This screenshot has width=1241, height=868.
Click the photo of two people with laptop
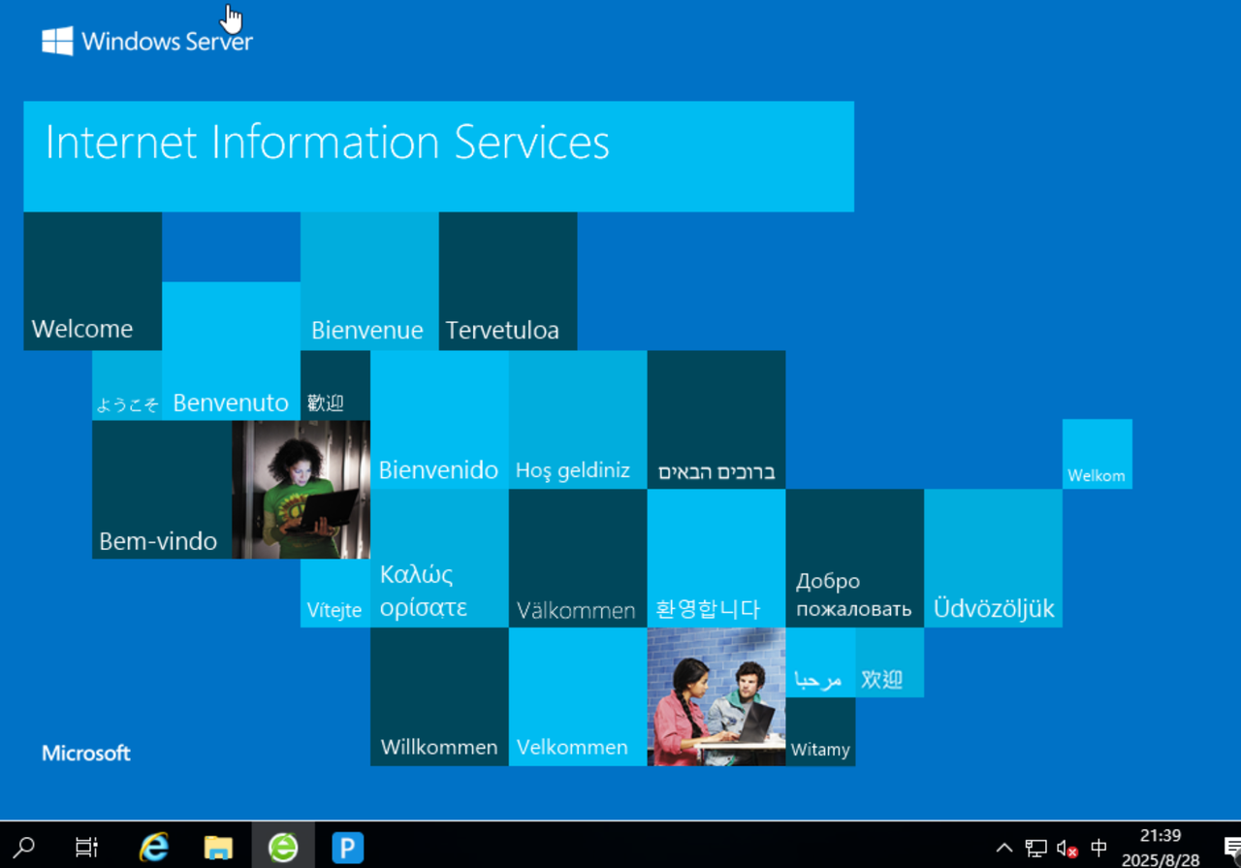716,696
